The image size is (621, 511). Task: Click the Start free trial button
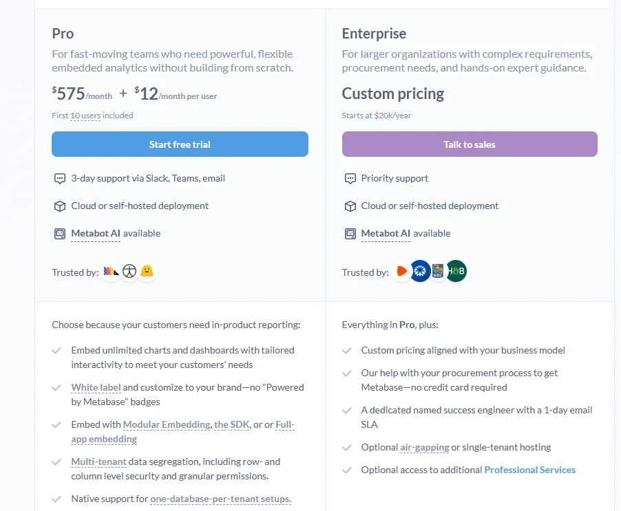(180, 144)
